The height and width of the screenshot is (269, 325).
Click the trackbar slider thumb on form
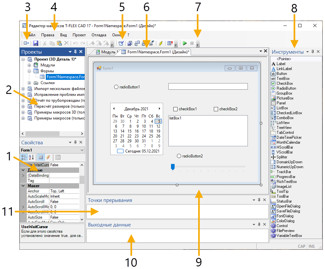pyautogui.click(x=173, y=167)
